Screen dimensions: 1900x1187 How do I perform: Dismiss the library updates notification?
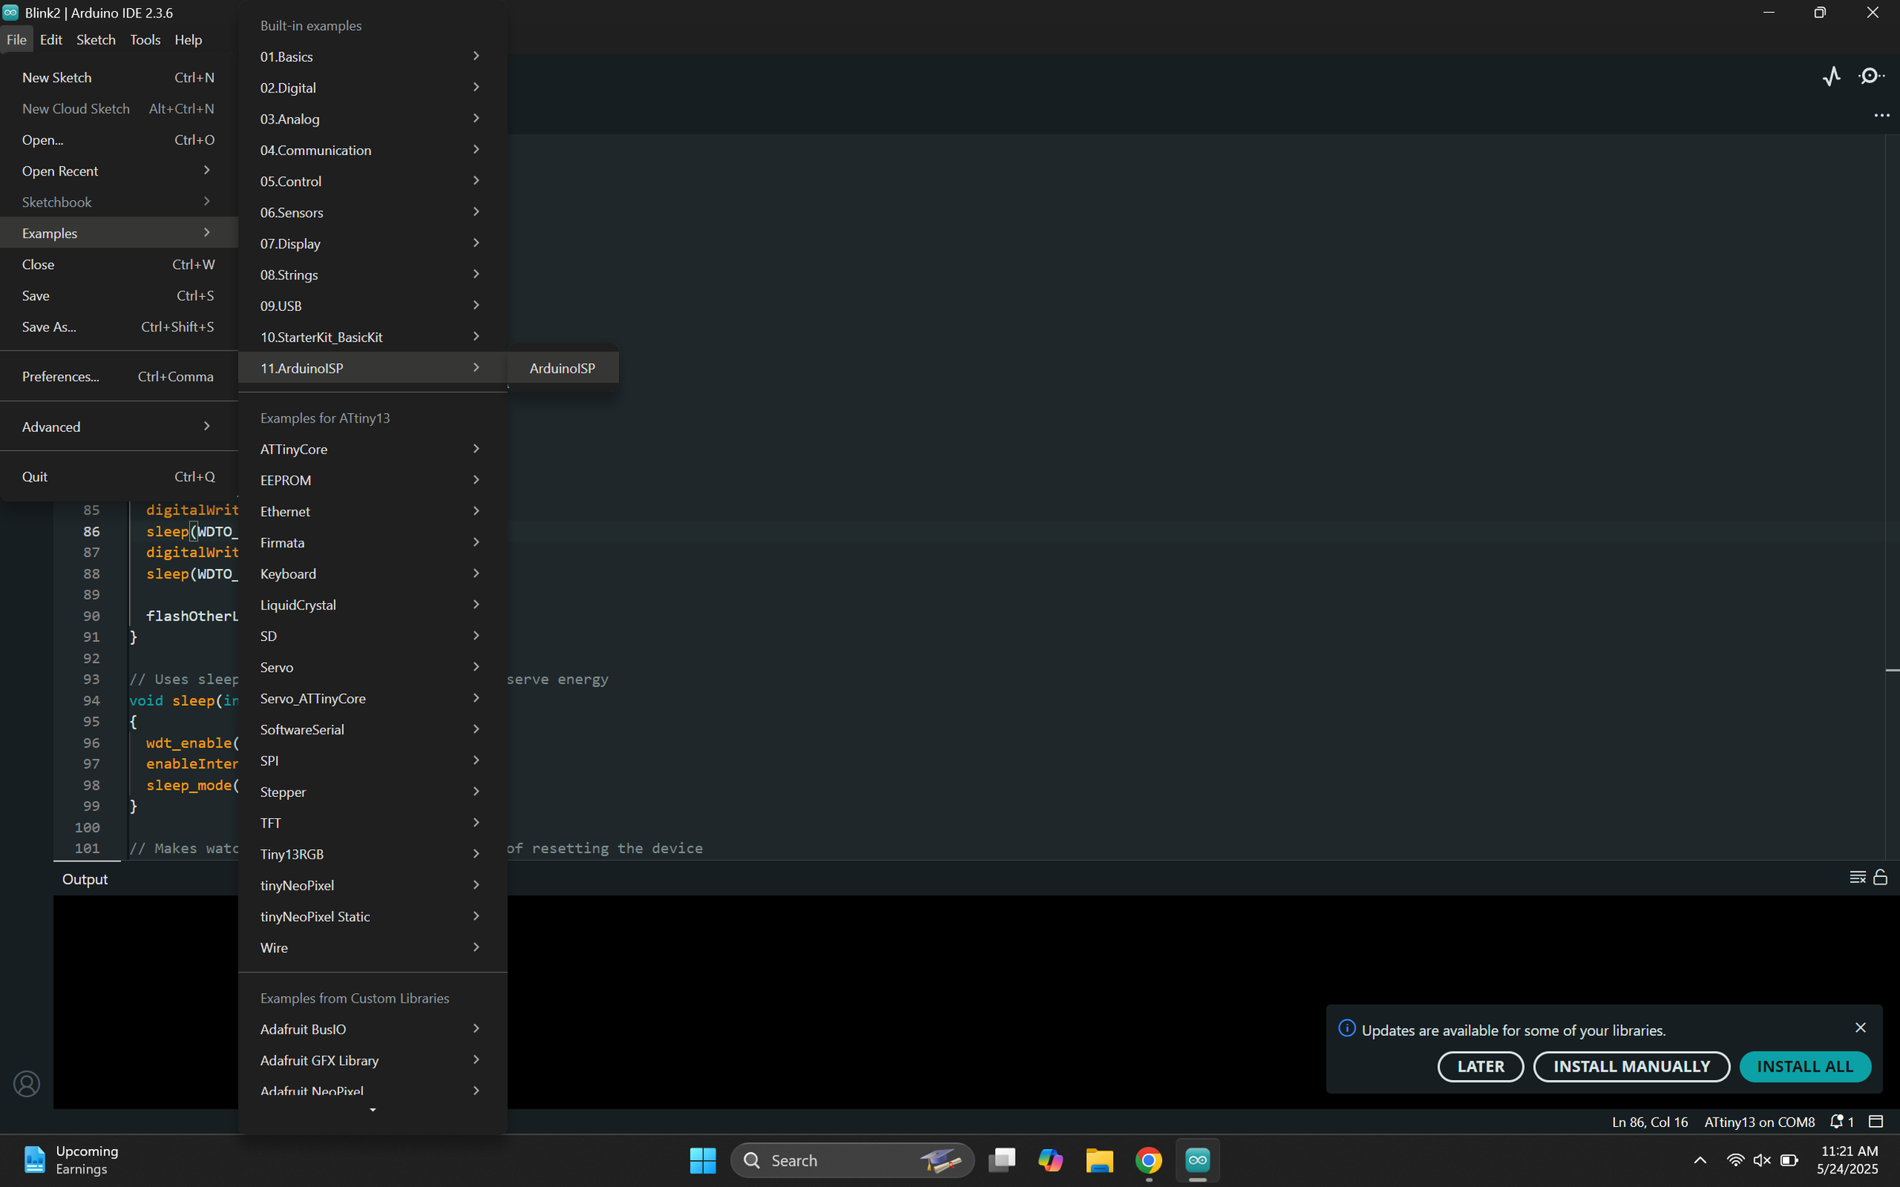pyautogui.click(x=1860, y=1027)
